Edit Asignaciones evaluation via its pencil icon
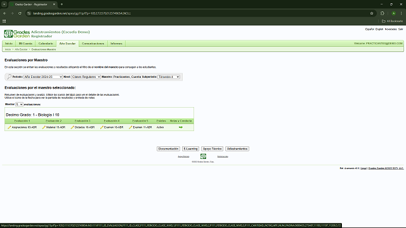This screenshot has width=406, height=228. [10, 127]
